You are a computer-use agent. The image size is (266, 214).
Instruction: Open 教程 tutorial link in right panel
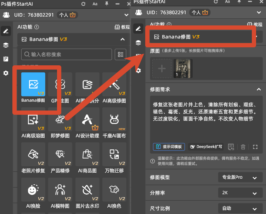coord(255,24)
